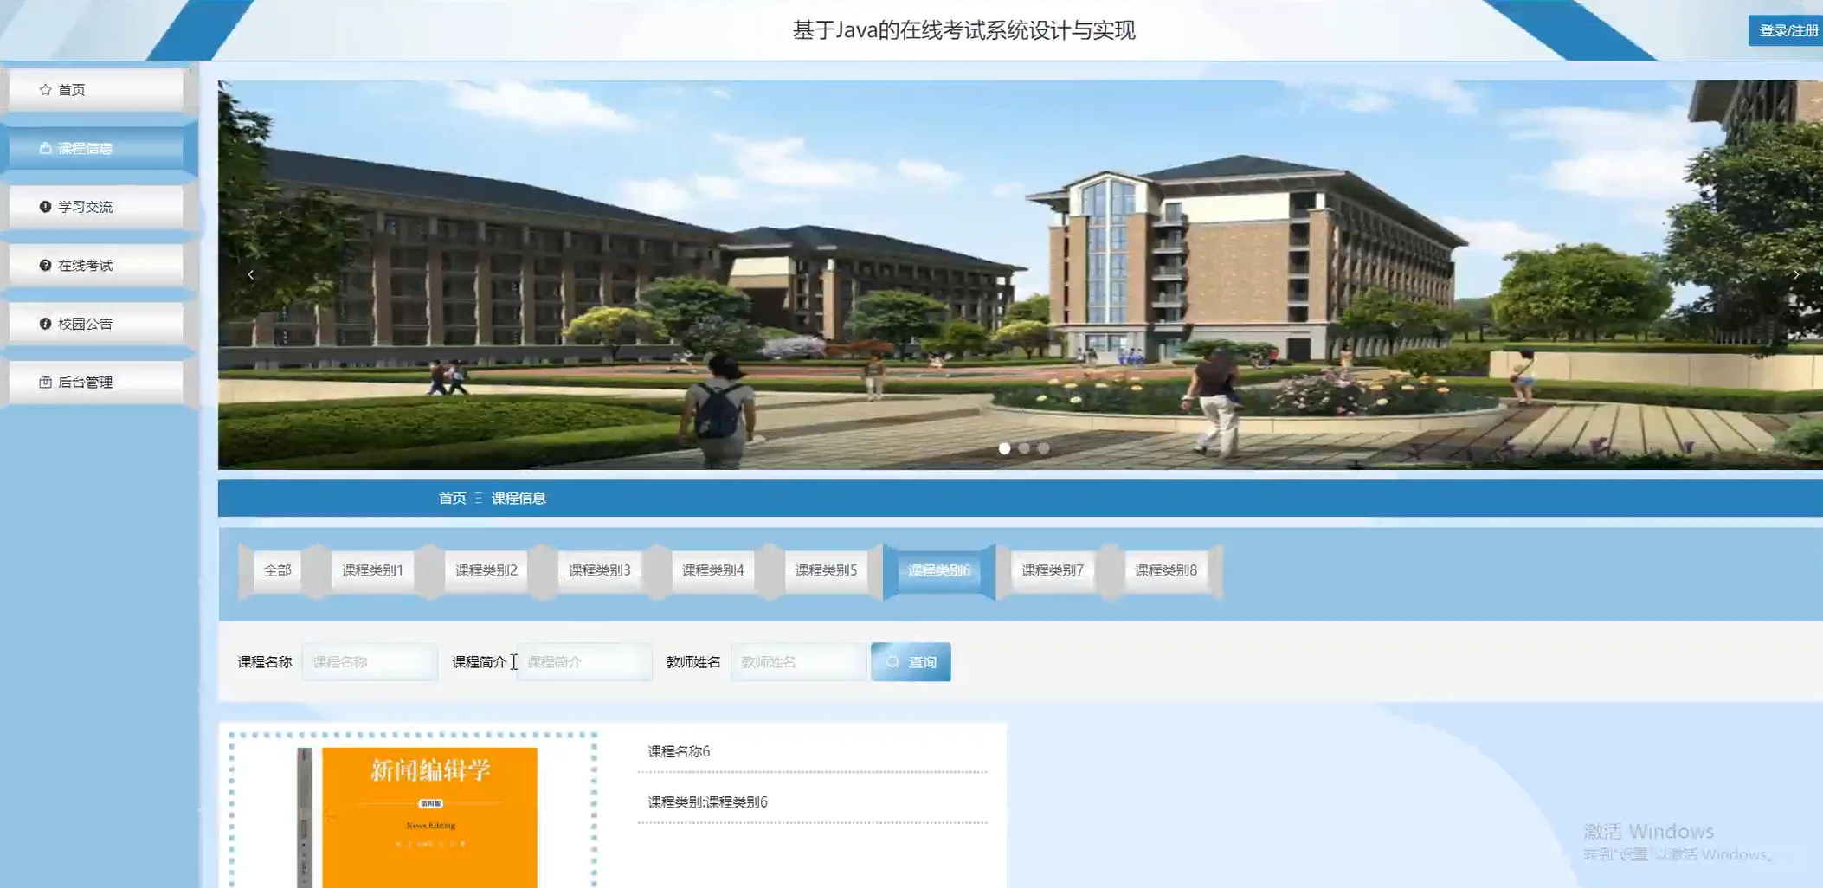Select the 全部 category filter

click(x=279, y=570)
